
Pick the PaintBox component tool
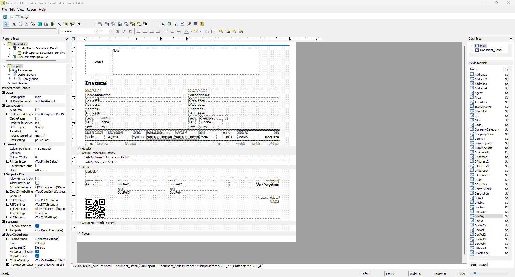pos(189,24)
